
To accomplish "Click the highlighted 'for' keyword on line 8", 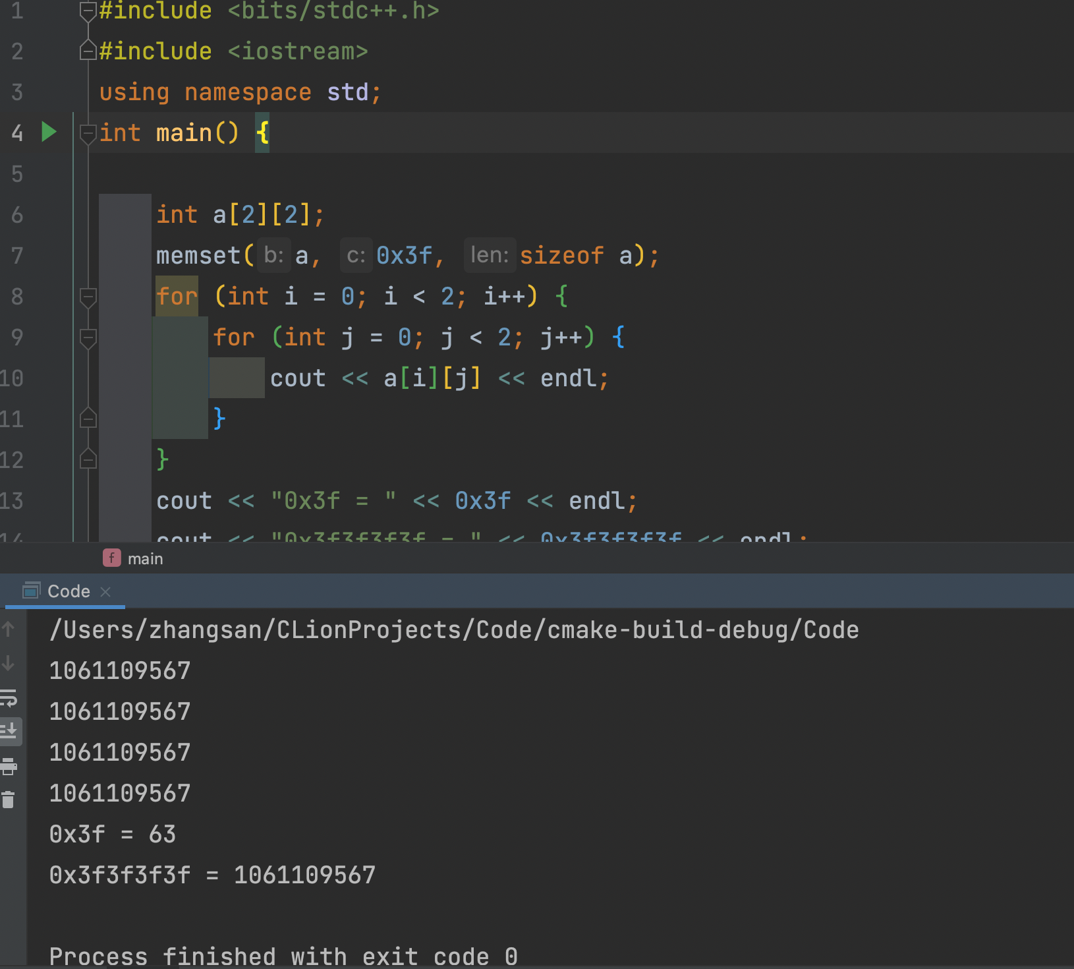I will click(177, 297).
